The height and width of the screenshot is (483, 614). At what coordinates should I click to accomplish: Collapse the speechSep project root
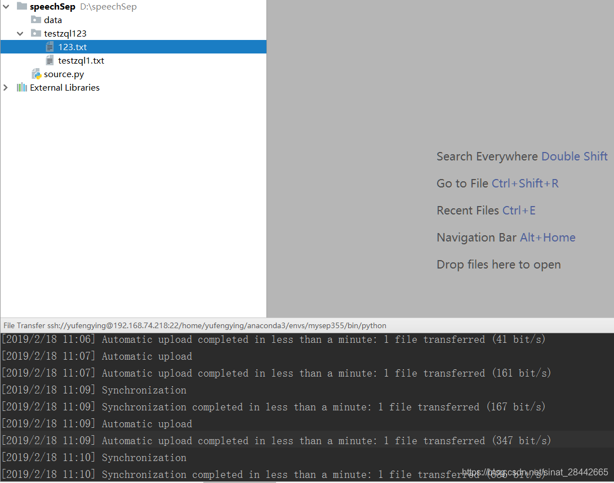6,7
